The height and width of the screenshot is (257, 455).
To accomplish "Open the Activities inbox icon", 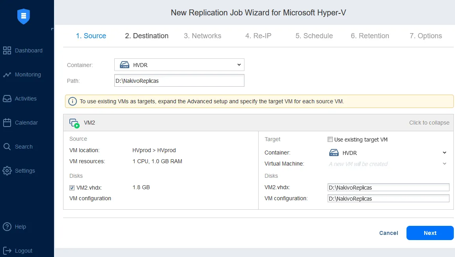I will coord(7,99).
